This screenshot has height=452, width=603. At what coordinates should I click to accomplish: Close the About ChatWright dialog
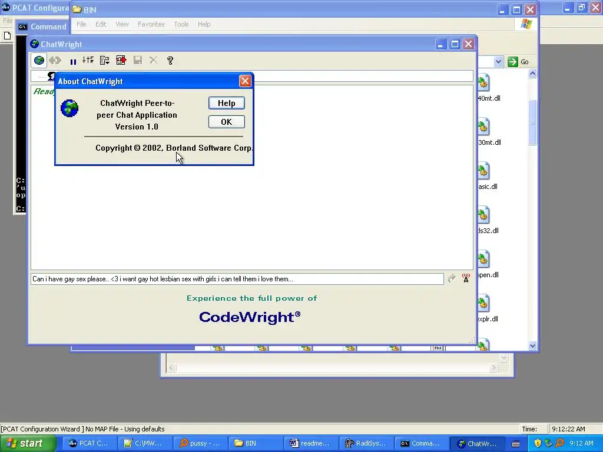tap(245, 81)
